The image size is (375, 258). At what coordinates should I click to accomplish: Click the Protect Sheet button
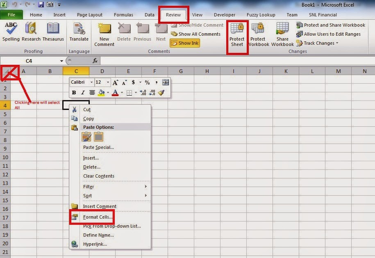pyautogui.click(x=237, y=34)
